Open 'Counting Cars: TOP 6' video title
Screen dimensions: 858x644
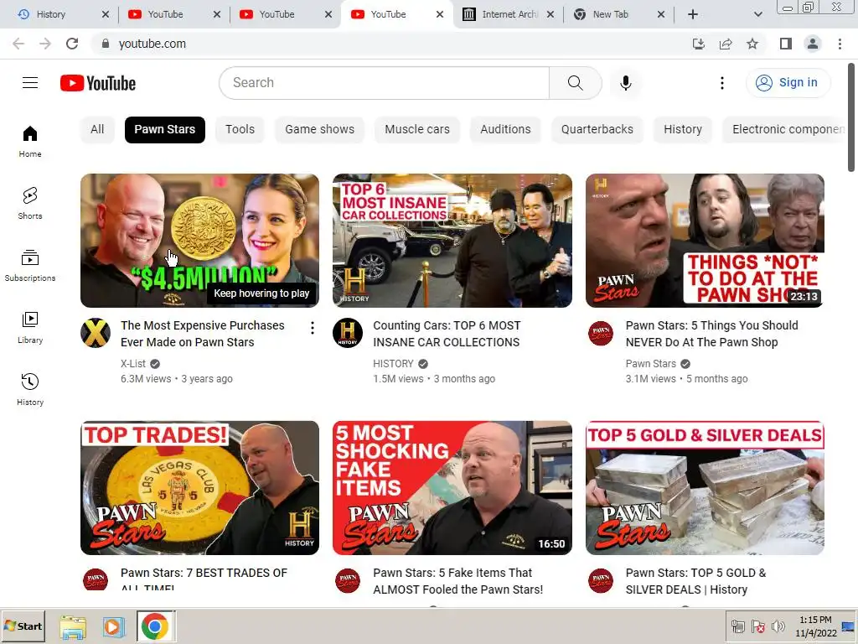447,334
